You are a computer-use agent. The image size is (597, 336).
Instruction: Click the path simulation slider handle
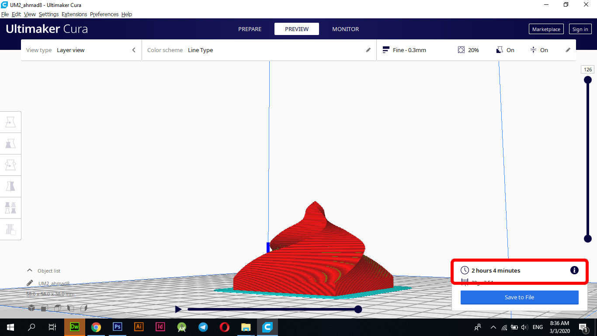(x=358, y=309)
